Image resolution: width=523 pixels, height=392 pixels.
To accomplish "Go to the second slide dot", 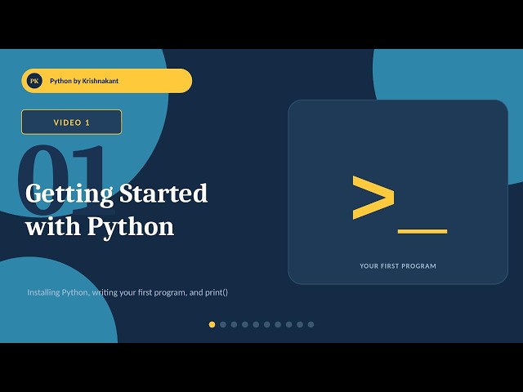I will (x=223, y=324).
